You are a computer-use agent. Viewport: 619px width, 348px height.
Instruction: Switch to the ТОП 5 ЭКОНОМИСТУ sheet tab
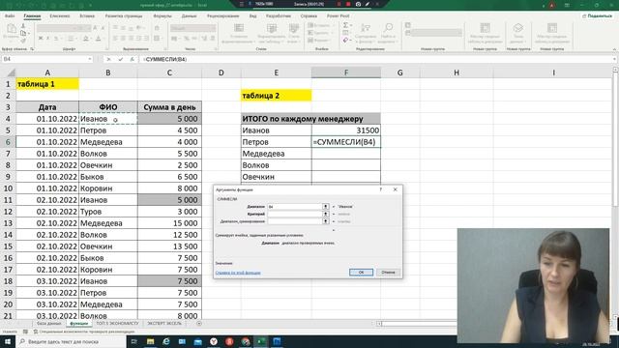tap(117, 324)
